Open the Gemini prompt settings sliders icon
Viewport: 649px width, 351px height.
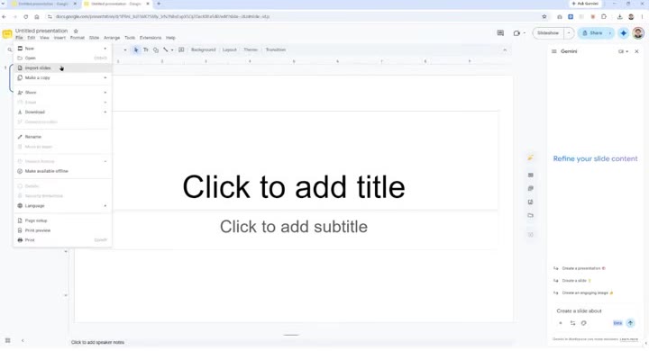(x=572, y=323)
